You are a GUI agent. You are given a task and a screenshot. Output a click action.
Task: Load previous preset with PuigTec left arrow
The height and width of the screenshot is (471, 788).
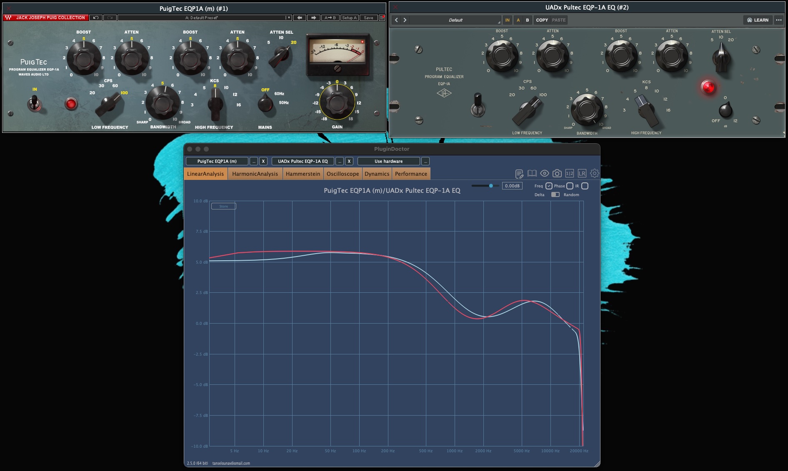point(299,18)
